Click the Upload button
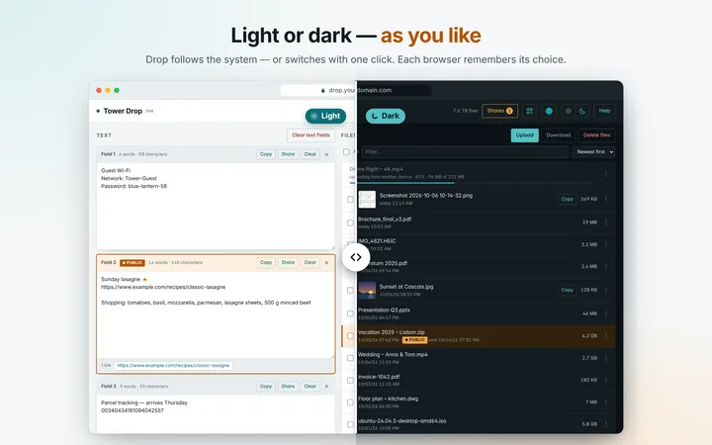The width and height of the screenshot is (712, 445). pyautogui.click(x=524, y=134)
